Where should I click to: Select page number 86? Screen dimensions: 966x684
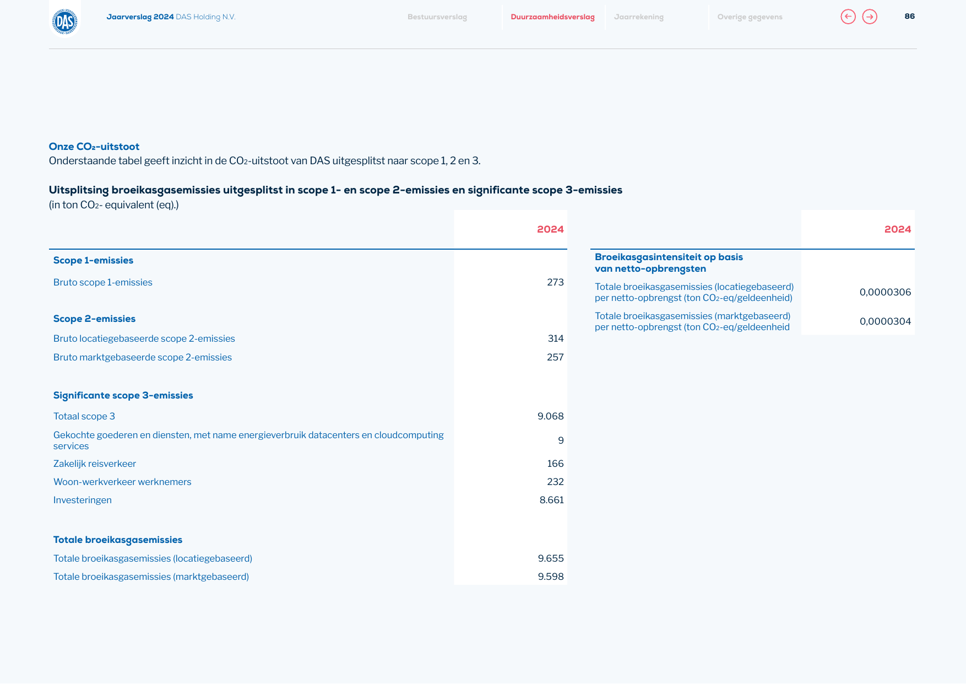pos(909,17)
